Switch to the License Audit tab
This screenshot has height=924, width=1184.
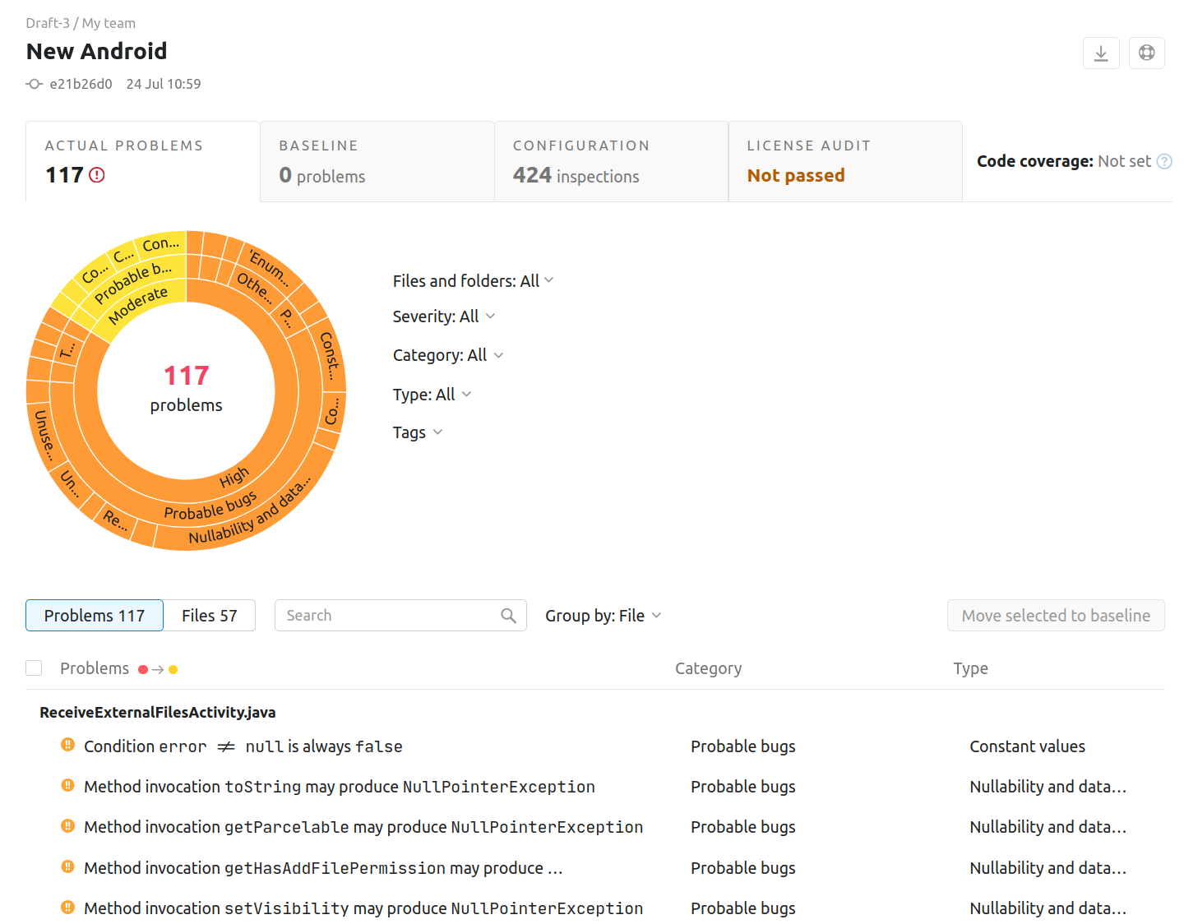(x=844, y=162)
